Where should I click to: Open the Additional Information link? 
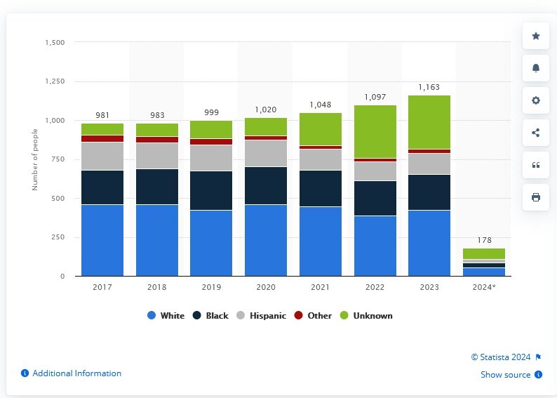pyautogui.click(x=76, y=373)
